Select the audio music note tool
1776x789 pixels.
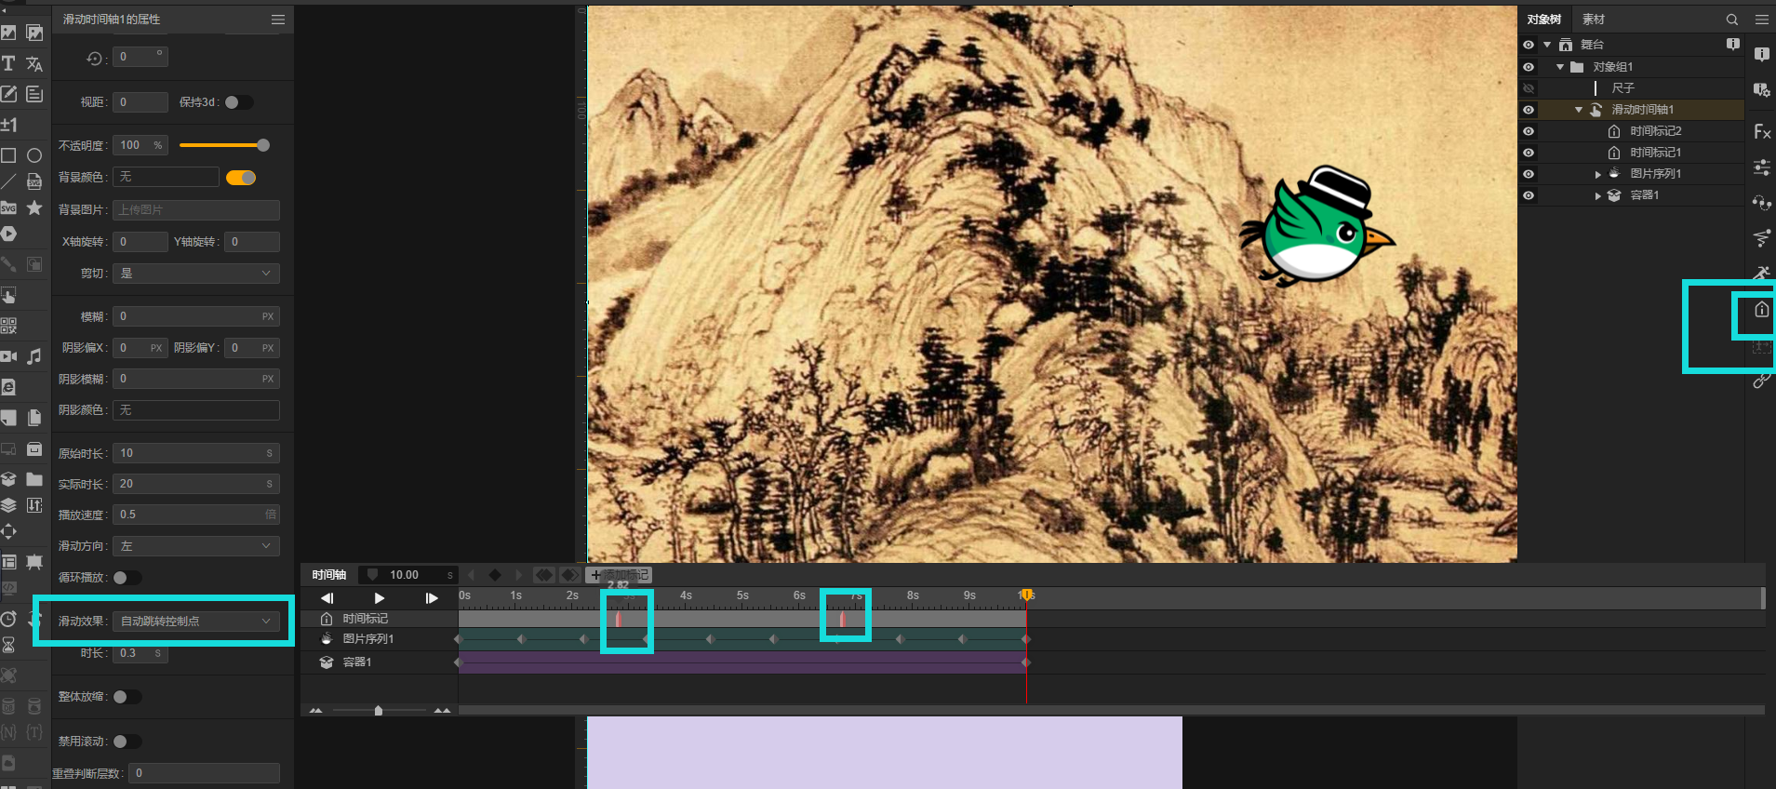34,356
